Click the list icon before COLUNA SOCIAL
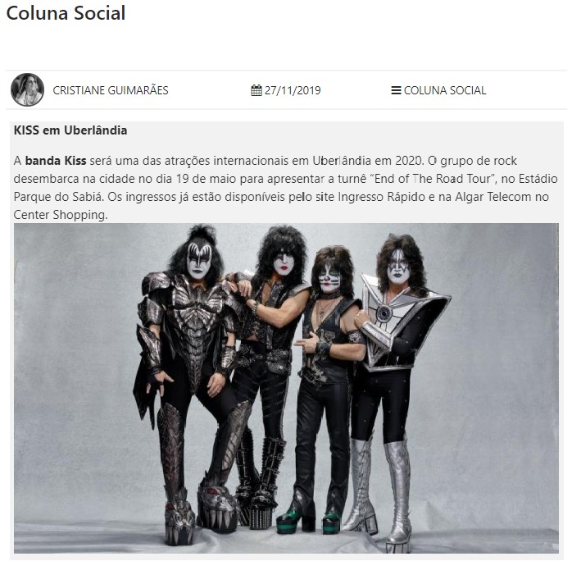Viewport: 572px width, 561px height. tap(396, 90)
